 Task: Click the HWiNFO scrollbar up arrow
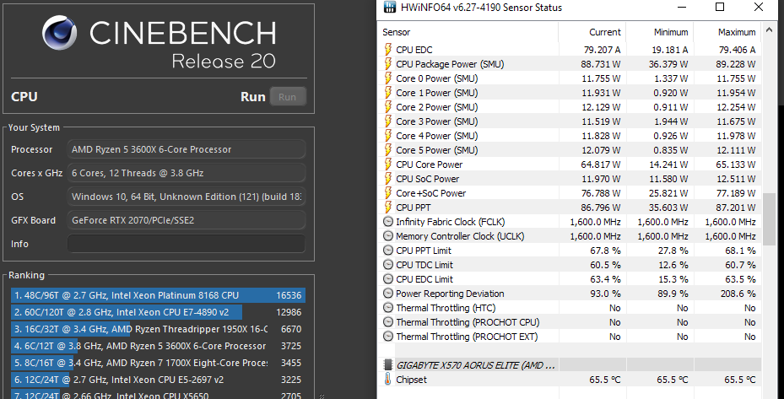tap(769, 31)
